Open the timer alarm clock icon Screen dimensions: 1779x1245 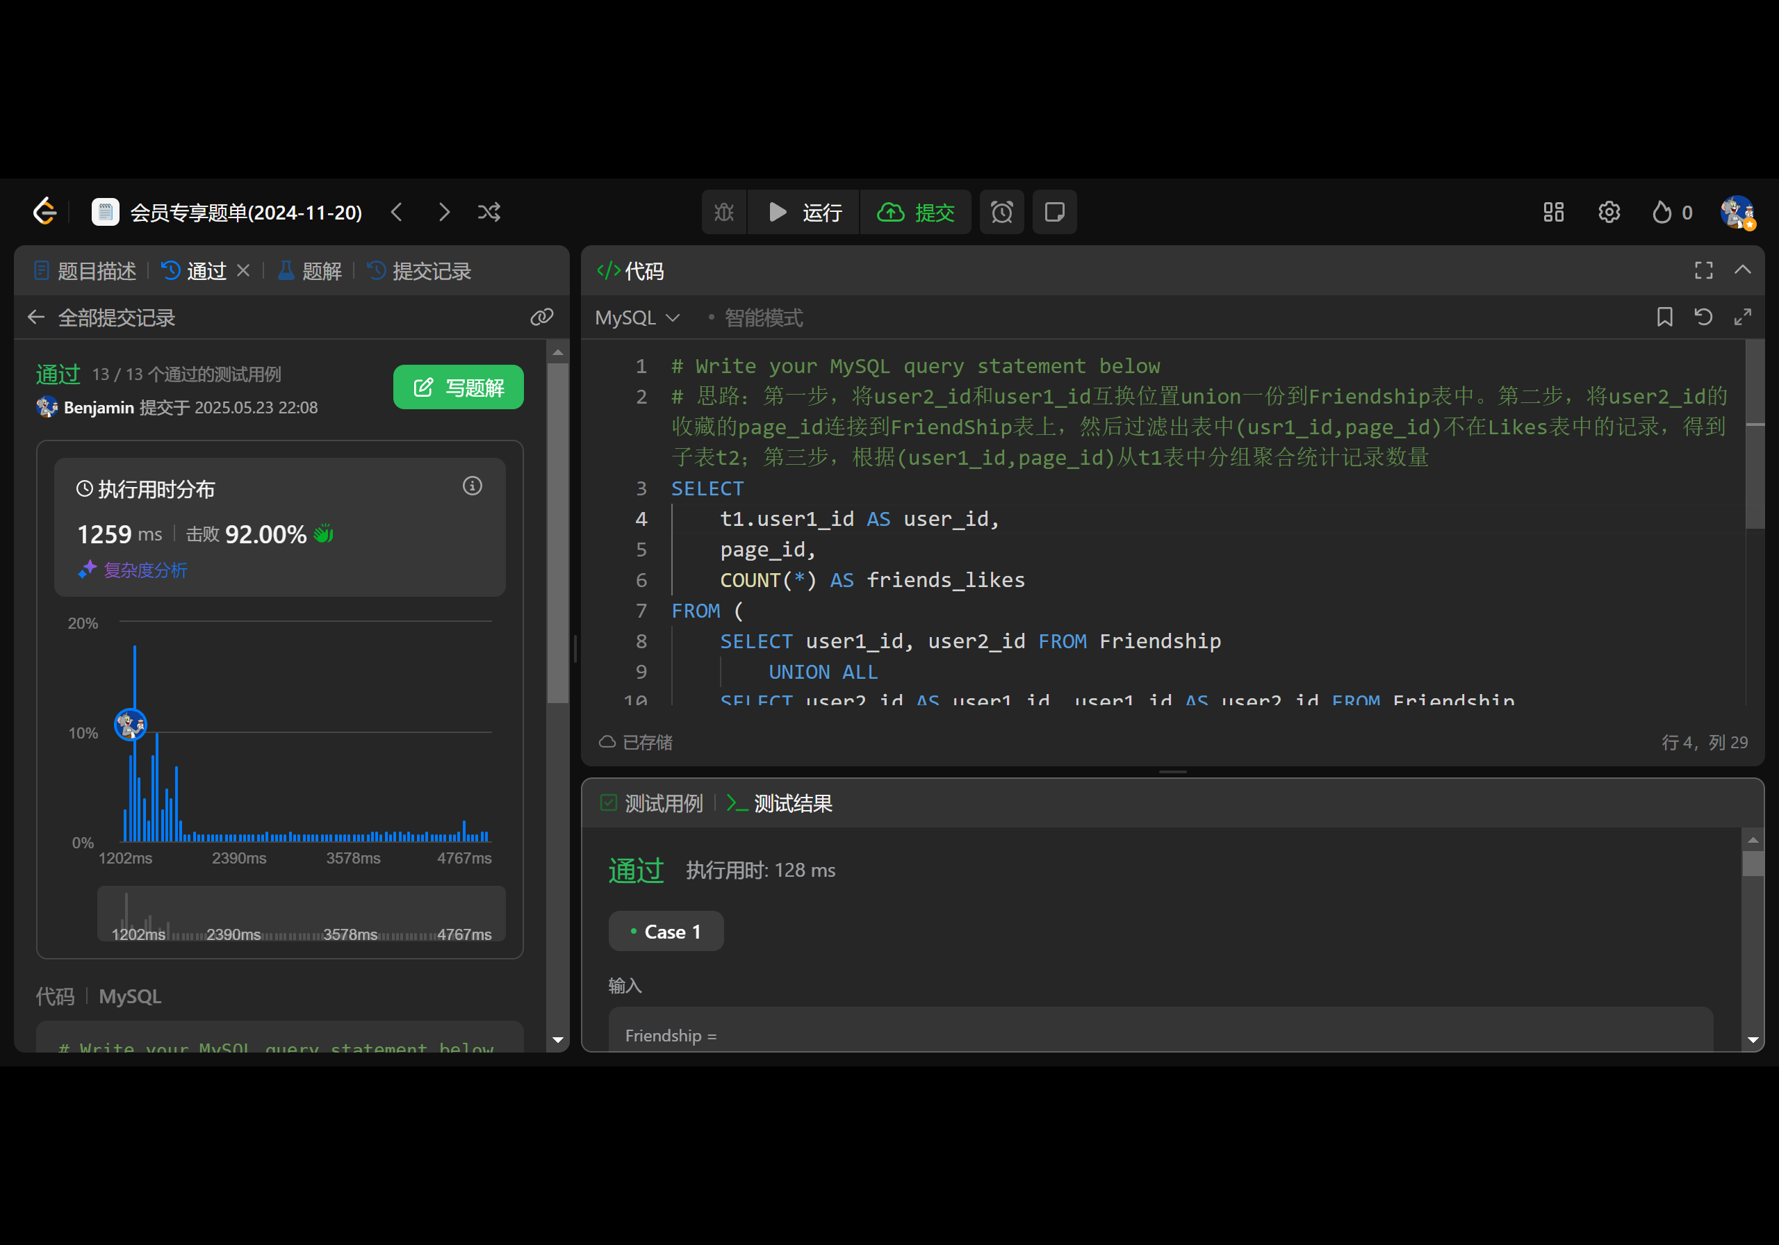coord(1001,213)
